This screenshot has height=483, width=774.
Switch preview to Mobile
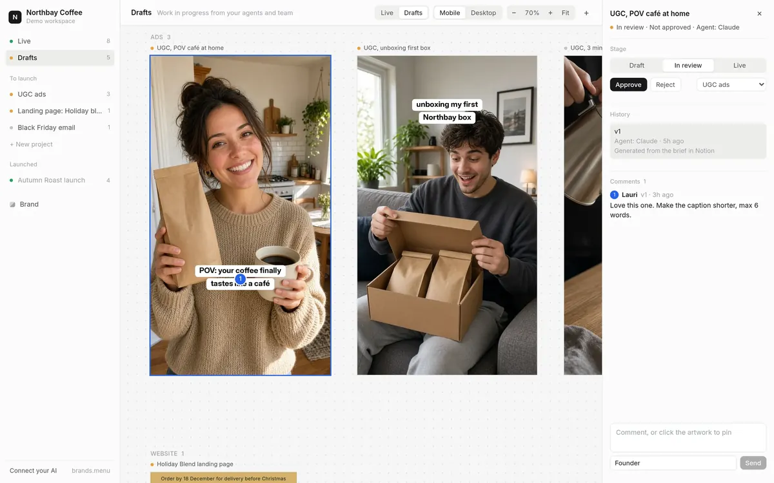point(450,13)
